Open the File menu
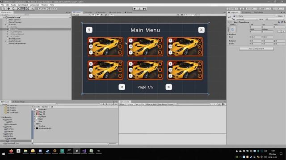286x160 pixels. click(2, 5)
